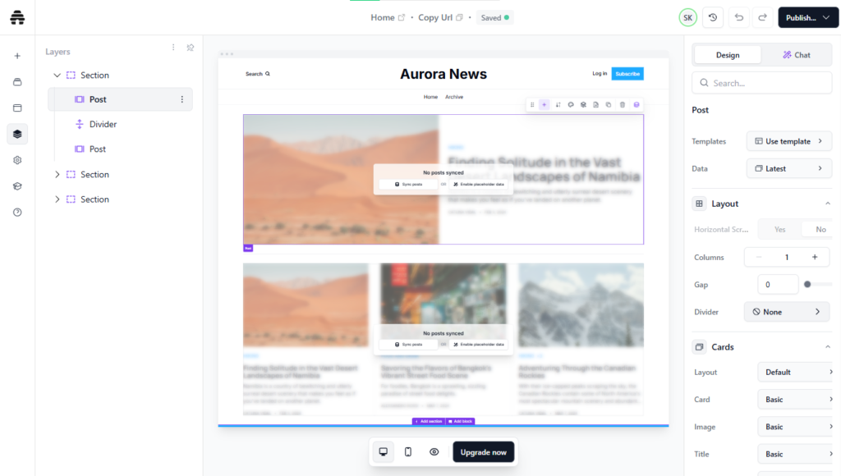This screenshot has height=476, width=841.
Task: Click the drag handle in block toolbar
Action: click(532, 104)
